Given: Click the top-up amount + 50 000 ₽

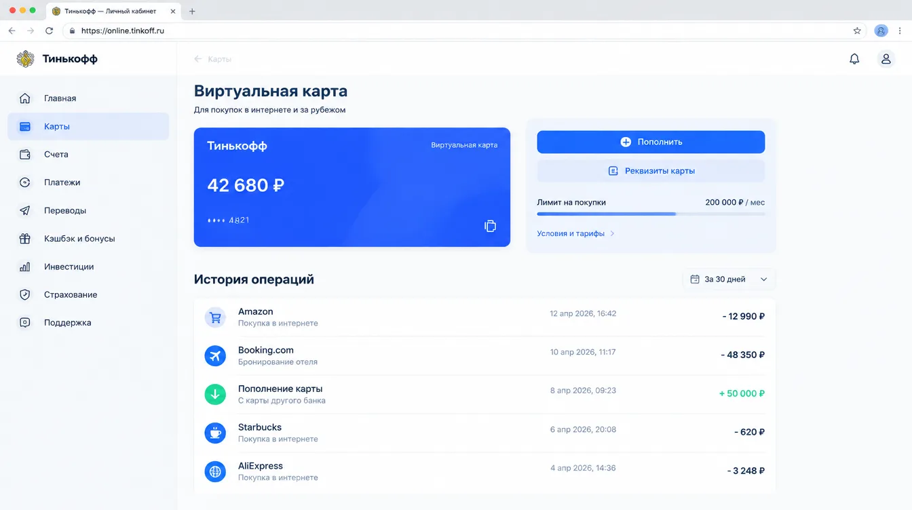Looking at the screenshot, I should [742, 393].
